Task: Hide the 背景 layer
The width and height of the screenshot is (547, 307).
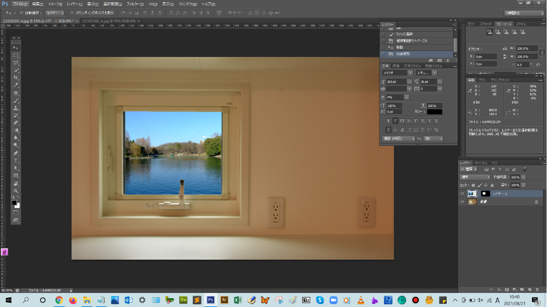Action: (x=462, y=201)
